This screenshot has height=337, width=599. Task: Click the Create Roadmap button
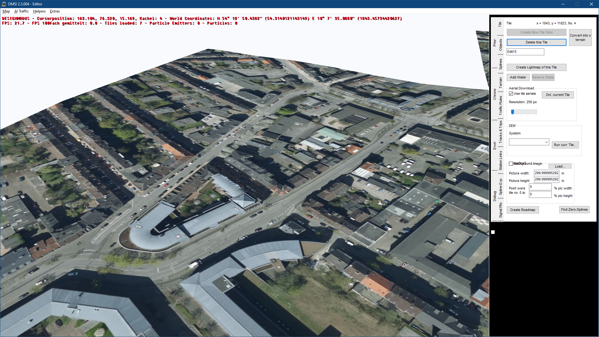(523, 210)
